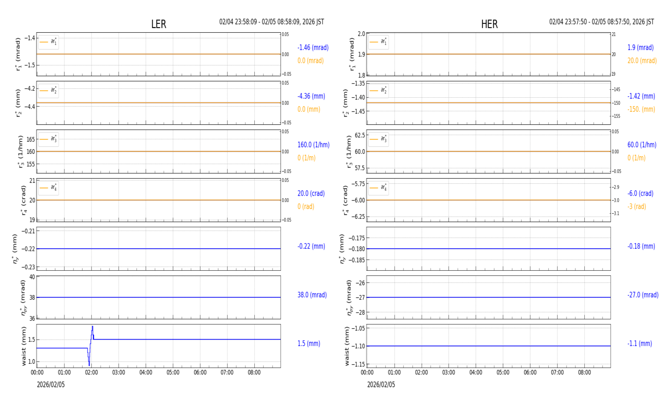Screen dimensions: 660x404
Task: Click the ∂r4* legend in the HER panel
Action: (x=379, y=188)
